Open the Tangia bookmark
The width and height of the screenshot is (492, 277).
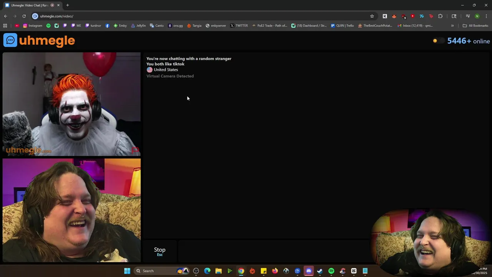[194, 26]
